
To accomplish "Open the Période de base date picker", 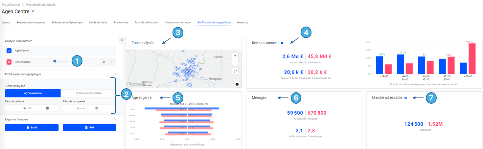I will (x=32, y=108).
